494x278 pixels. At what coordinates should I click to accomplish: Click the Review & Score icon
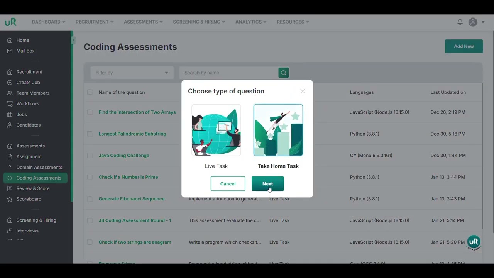10,188
